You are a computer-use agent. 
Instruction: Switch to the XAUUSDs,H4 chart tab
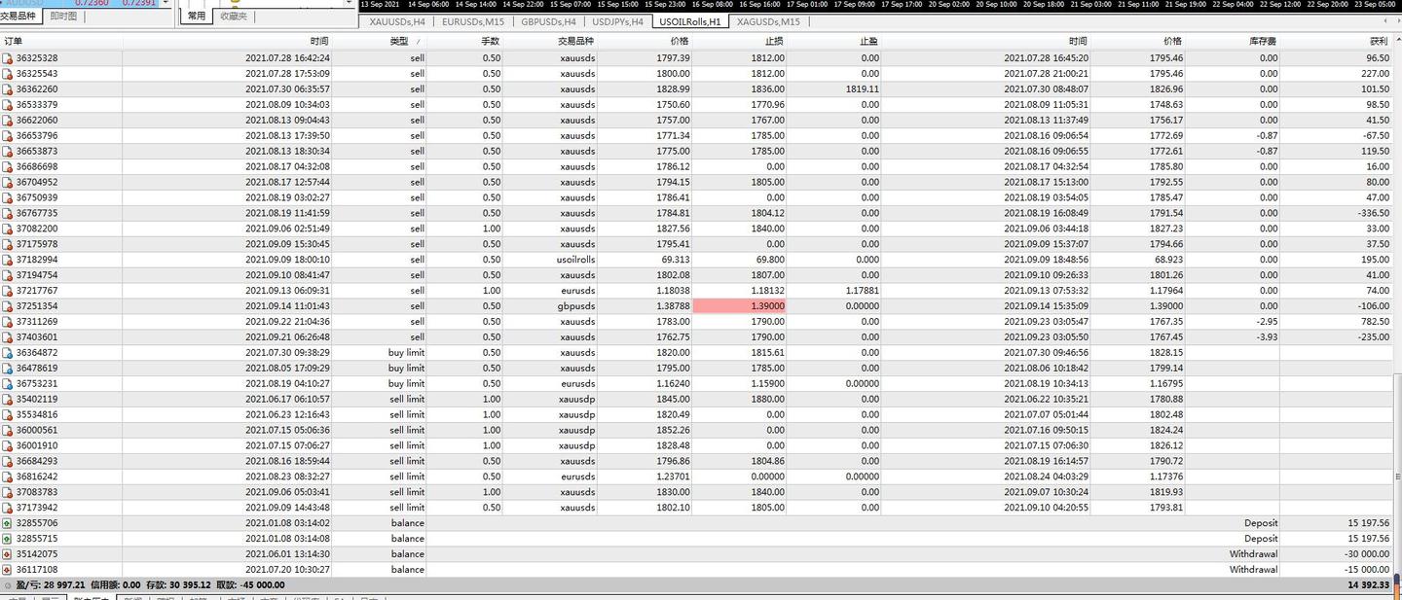tap(396, 21)
